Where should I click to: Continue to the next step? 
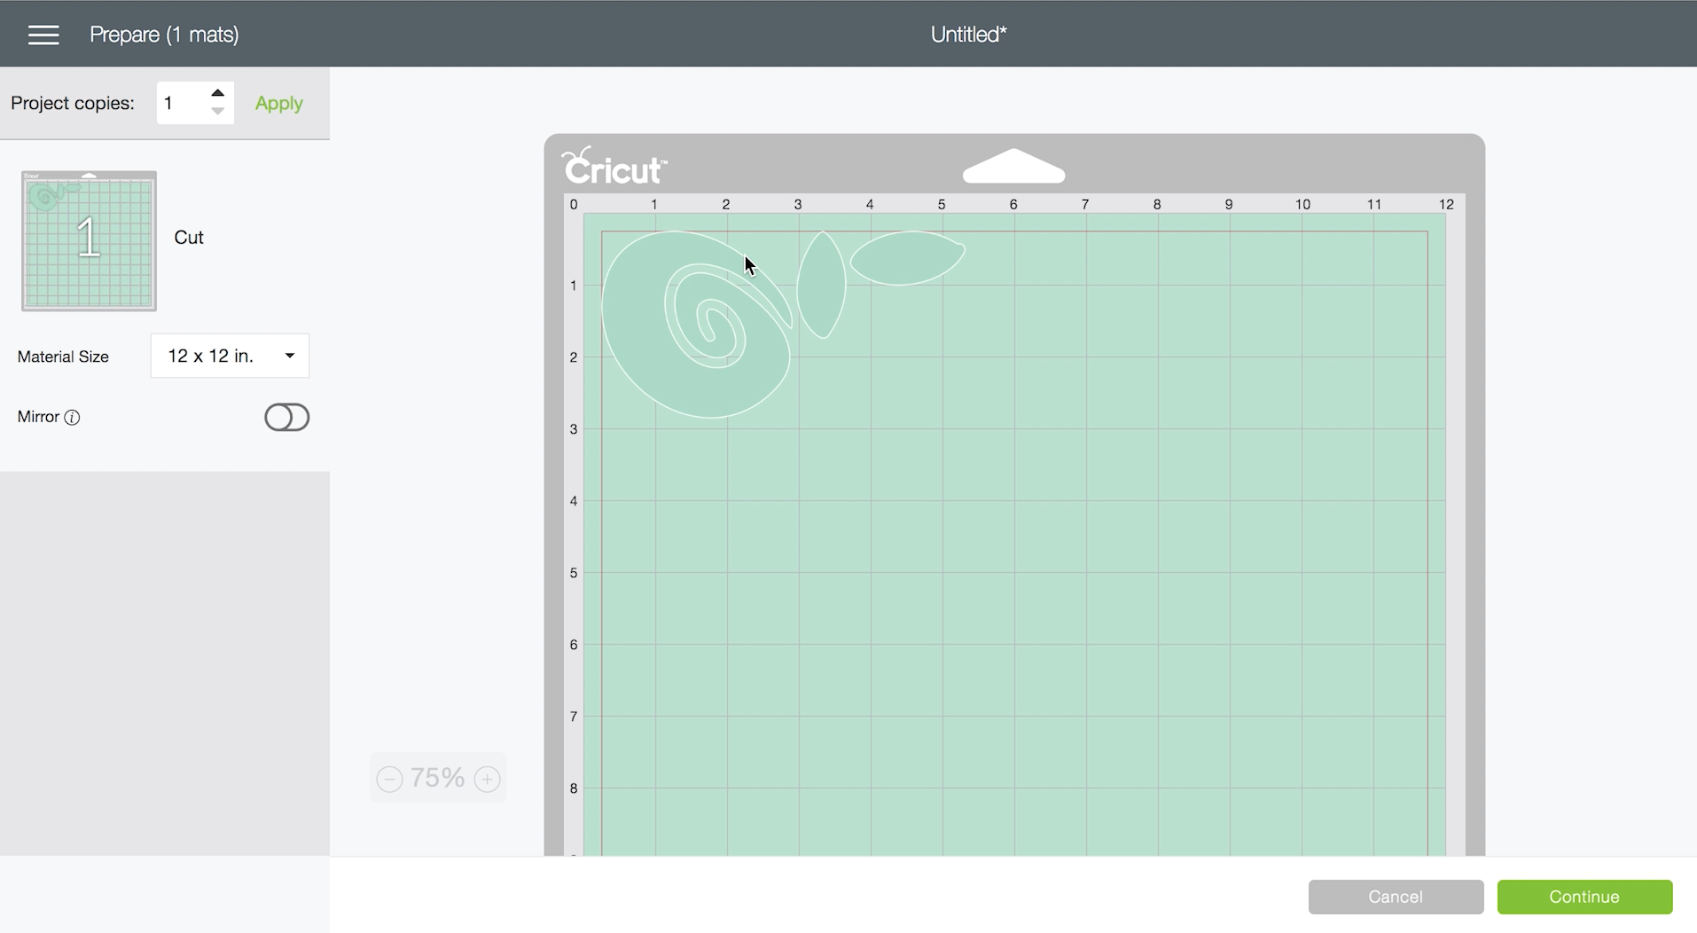(x=1584, y=897)
